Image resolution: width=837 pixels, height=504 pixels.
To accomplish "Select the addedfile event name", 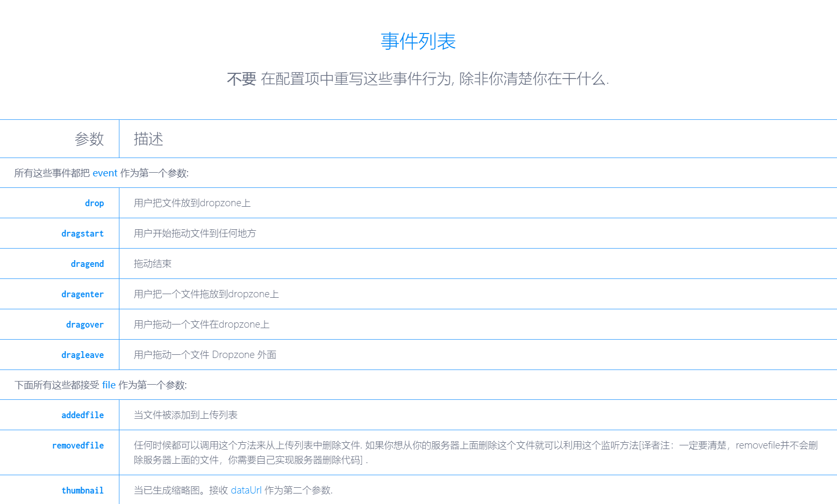I will [x=82, y=415].
